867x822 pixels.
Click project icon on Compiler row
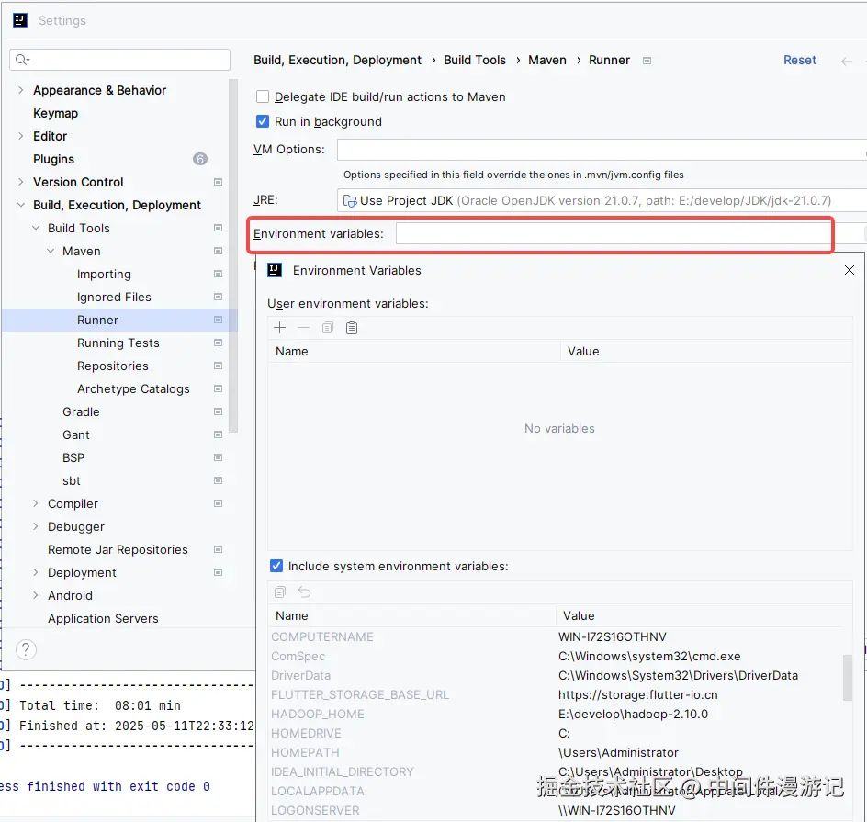[218, 503]
